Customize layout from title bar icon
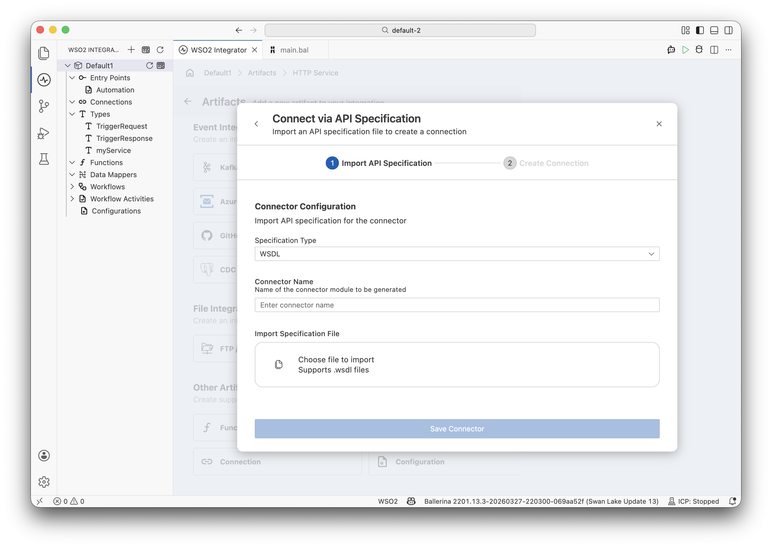 686,30
